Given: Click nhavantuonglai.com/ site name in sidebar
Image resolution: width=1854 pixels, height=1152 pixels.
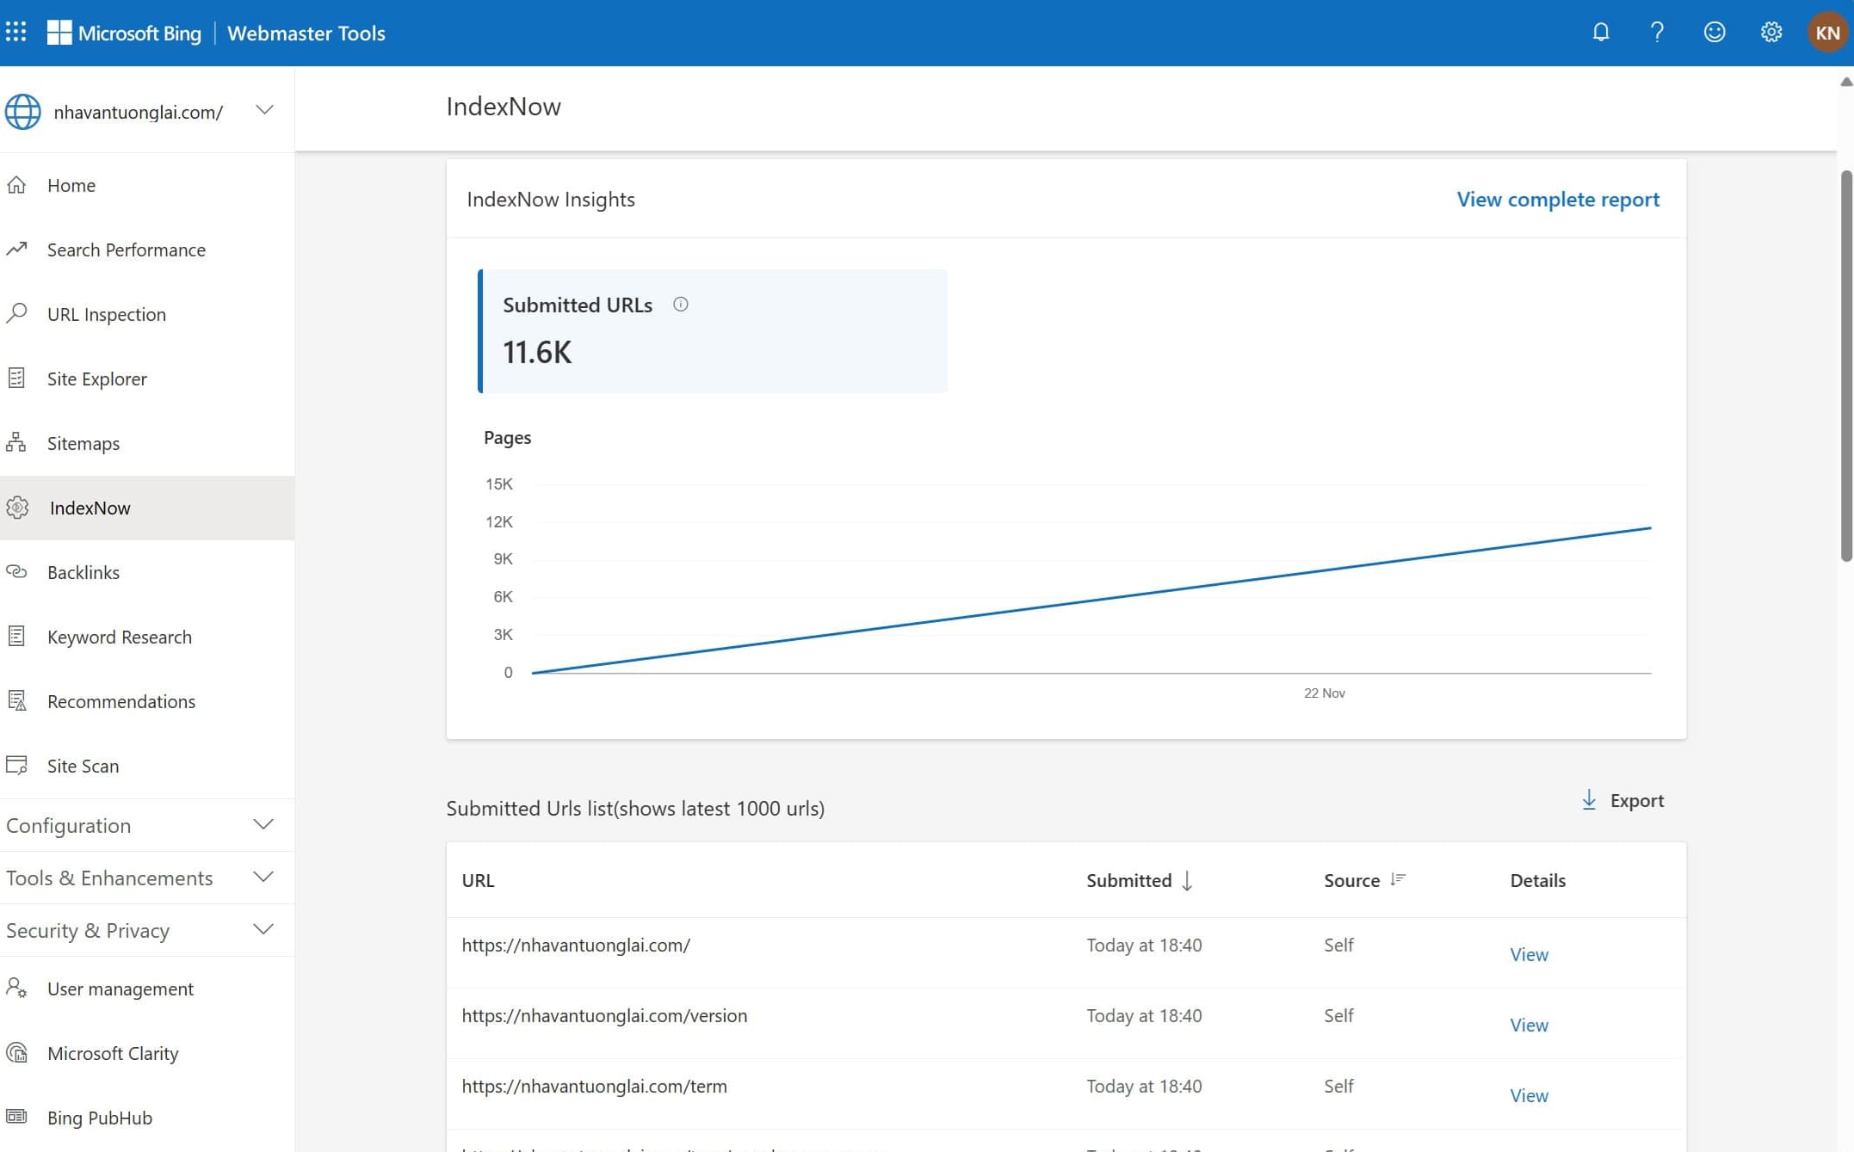Looking at the screenshot, I should click(x=139, y=112).
